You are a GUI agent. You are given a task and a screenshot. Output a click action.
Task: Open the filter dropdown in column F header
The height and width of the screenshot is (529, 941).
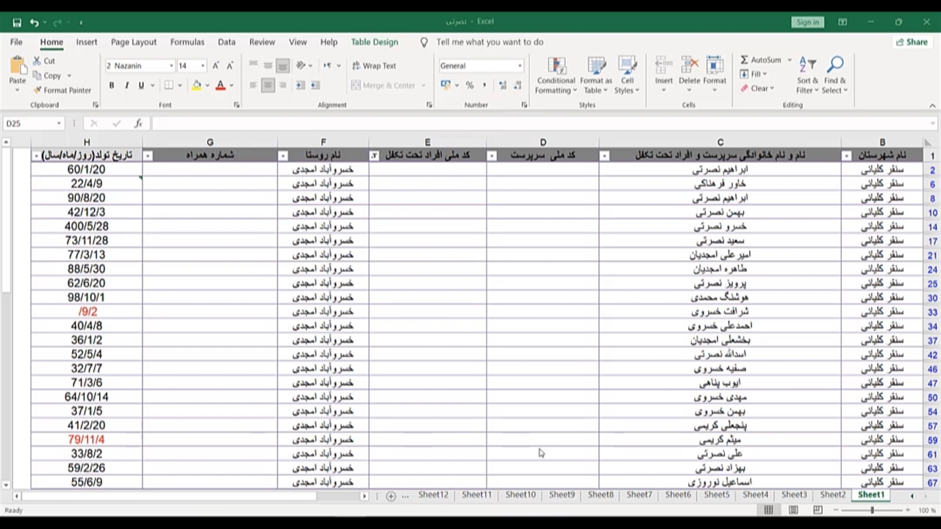click(x=282, y=156)
